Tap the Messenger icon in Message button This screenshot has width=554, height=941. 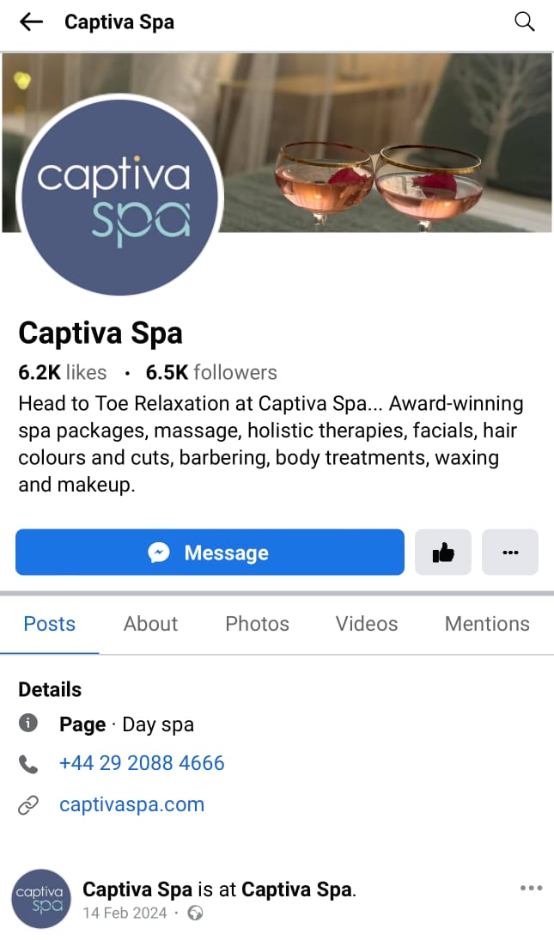(x=159, y=552)
